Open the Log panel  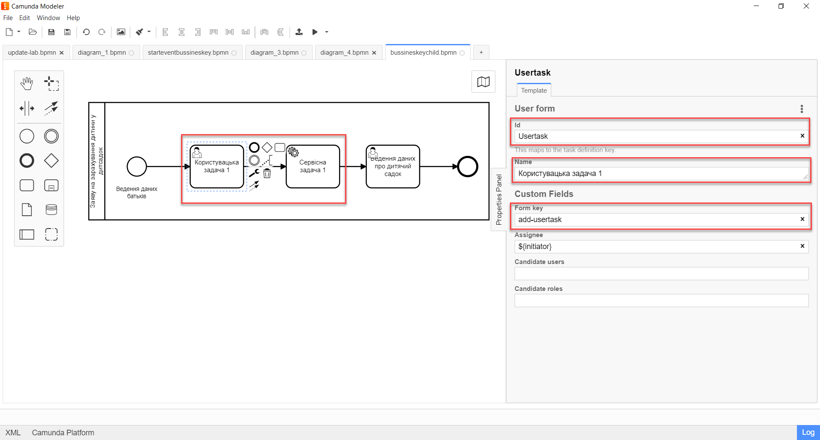tap(808, 432)
